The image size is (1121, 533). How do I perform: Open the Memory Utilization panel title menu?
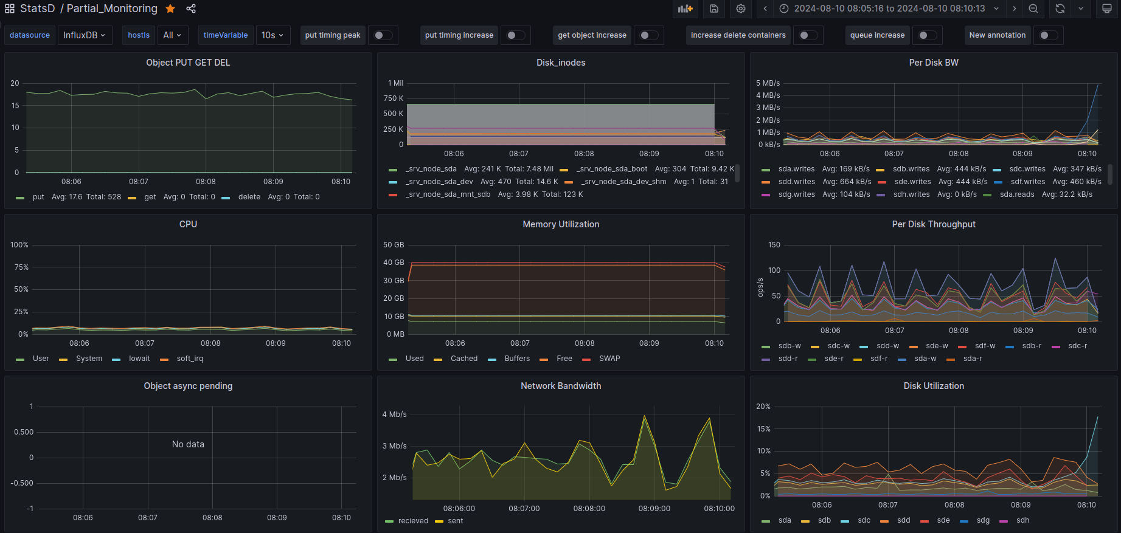pos(560,224)
